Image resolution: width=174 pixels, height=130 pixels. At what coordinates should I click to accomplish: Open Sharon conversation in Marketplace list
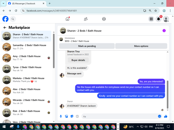coord(26,36)
